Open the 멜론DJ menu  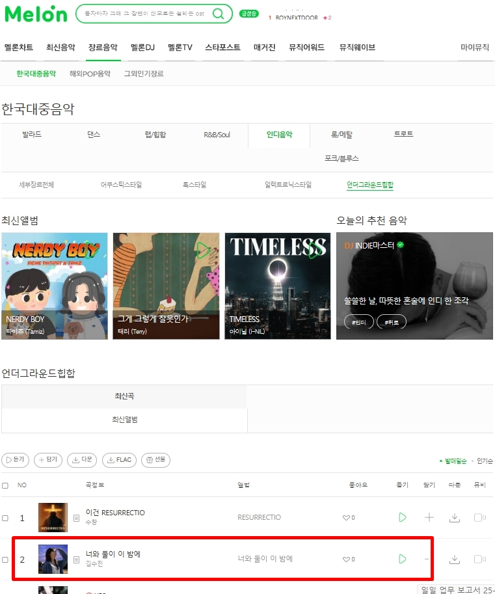click(x=142, y=47)
